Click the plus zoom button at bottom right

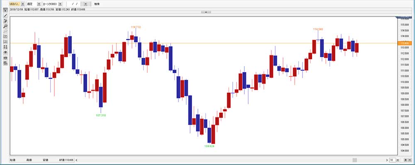(405, 160)
